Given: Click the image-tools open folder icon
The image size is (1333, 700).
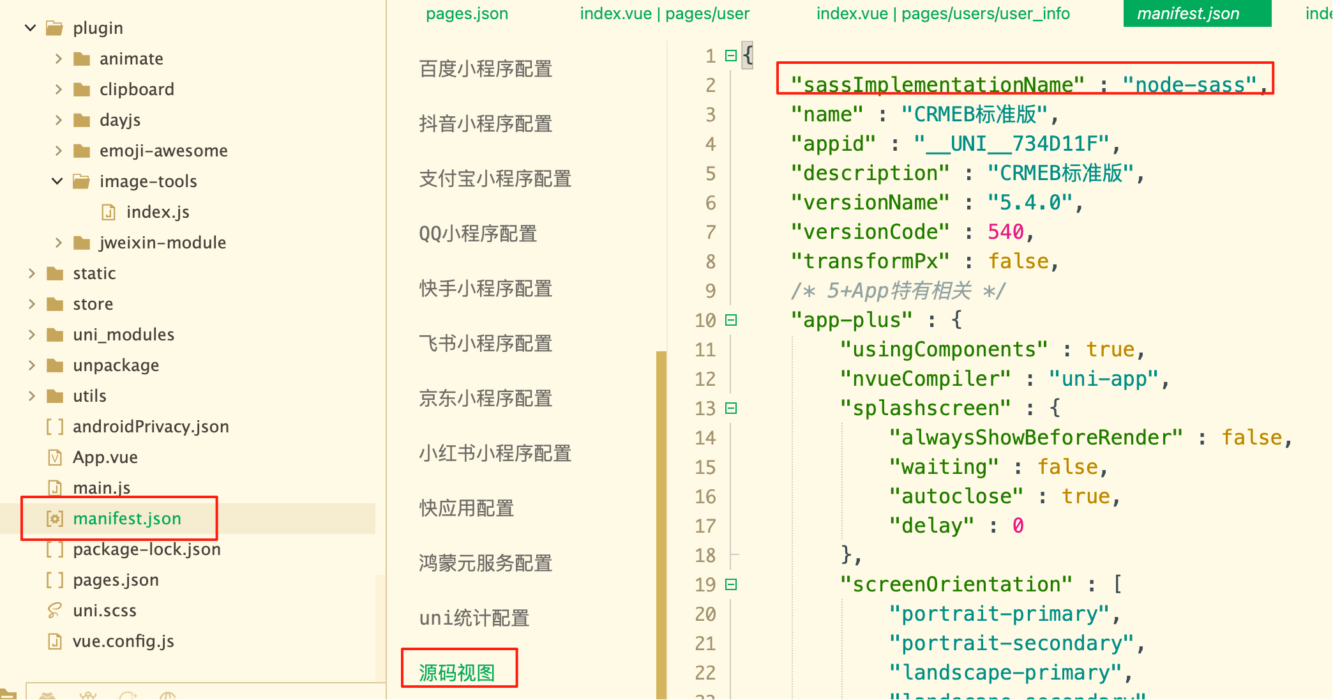Looking at the screenshot, I should [x=82, y=181].
